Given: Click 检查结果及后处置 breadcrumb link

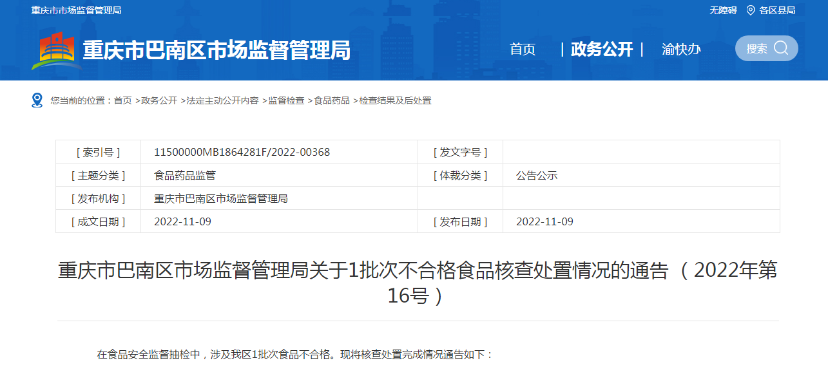Looking at the screenshot, I should (395, 100).
